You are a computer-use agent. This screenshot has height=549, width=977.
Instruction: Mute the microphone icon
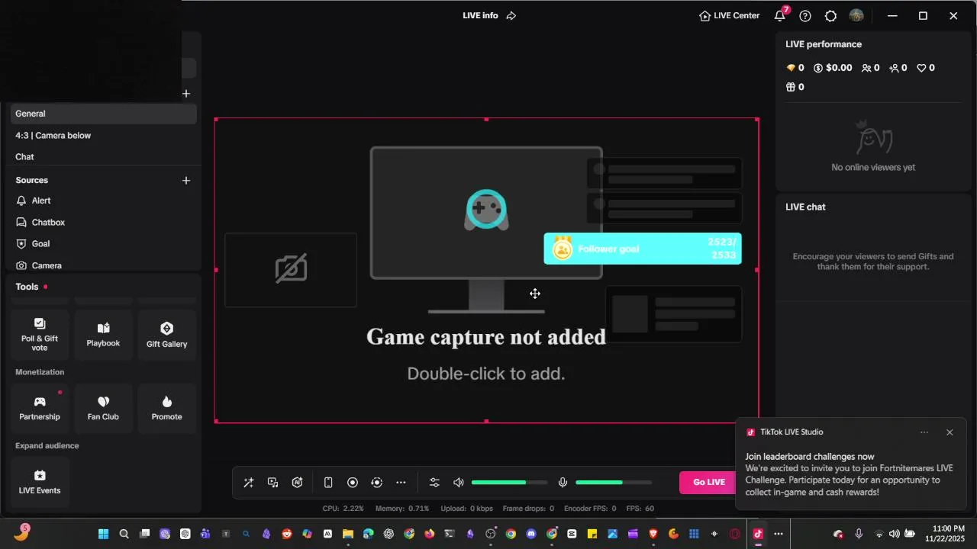563,483
